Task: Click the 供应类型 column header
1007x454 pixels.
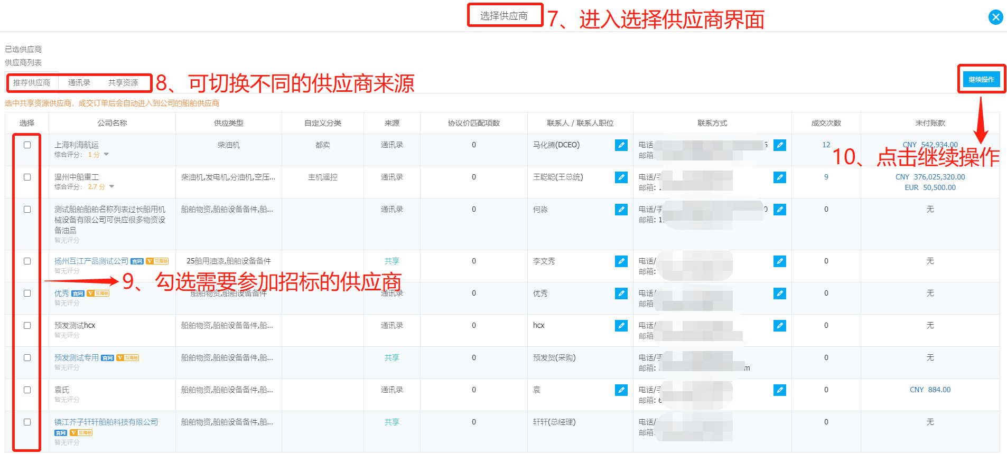Action: pos(229,123)
